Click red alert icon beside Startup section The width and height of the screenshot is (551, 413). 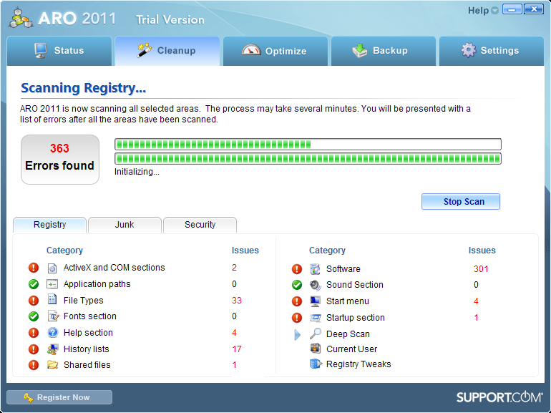[x=297, y=318]
